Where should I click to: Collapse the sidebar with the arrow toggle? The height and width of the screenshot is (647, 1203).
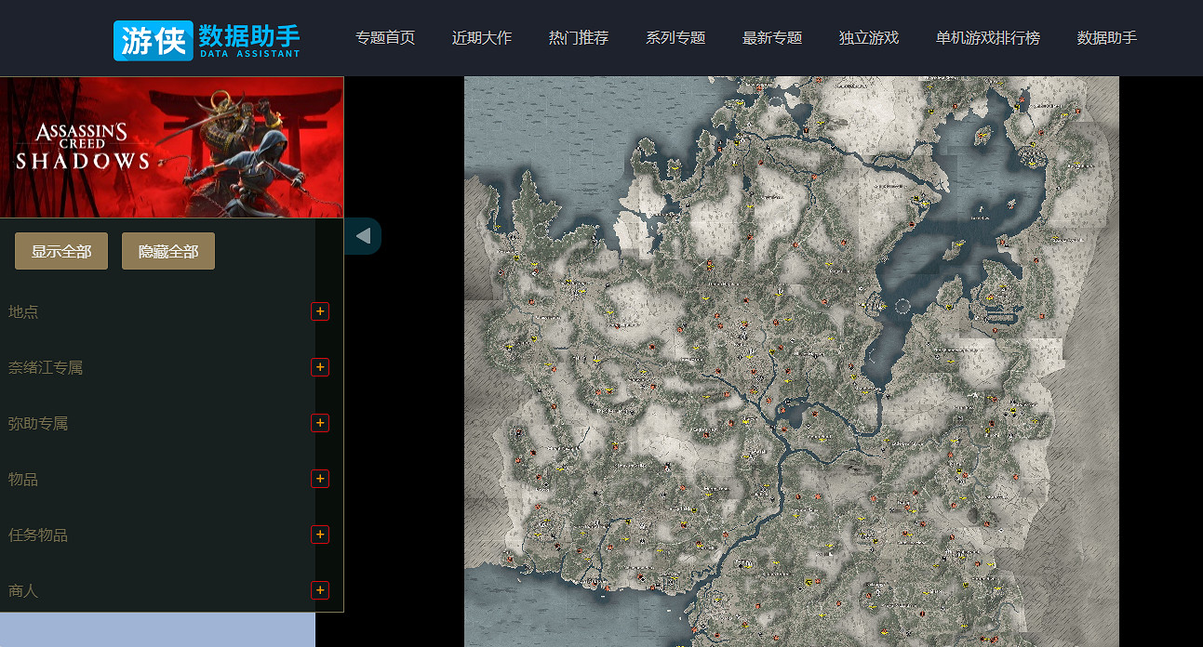point(364,236)
